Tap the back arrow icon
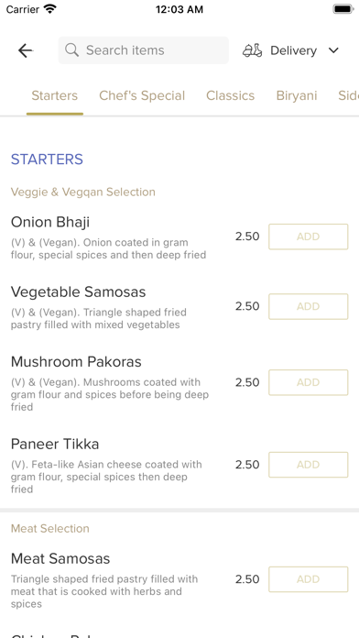This screenshot has height=638, width=359. (x=26, y=50)
